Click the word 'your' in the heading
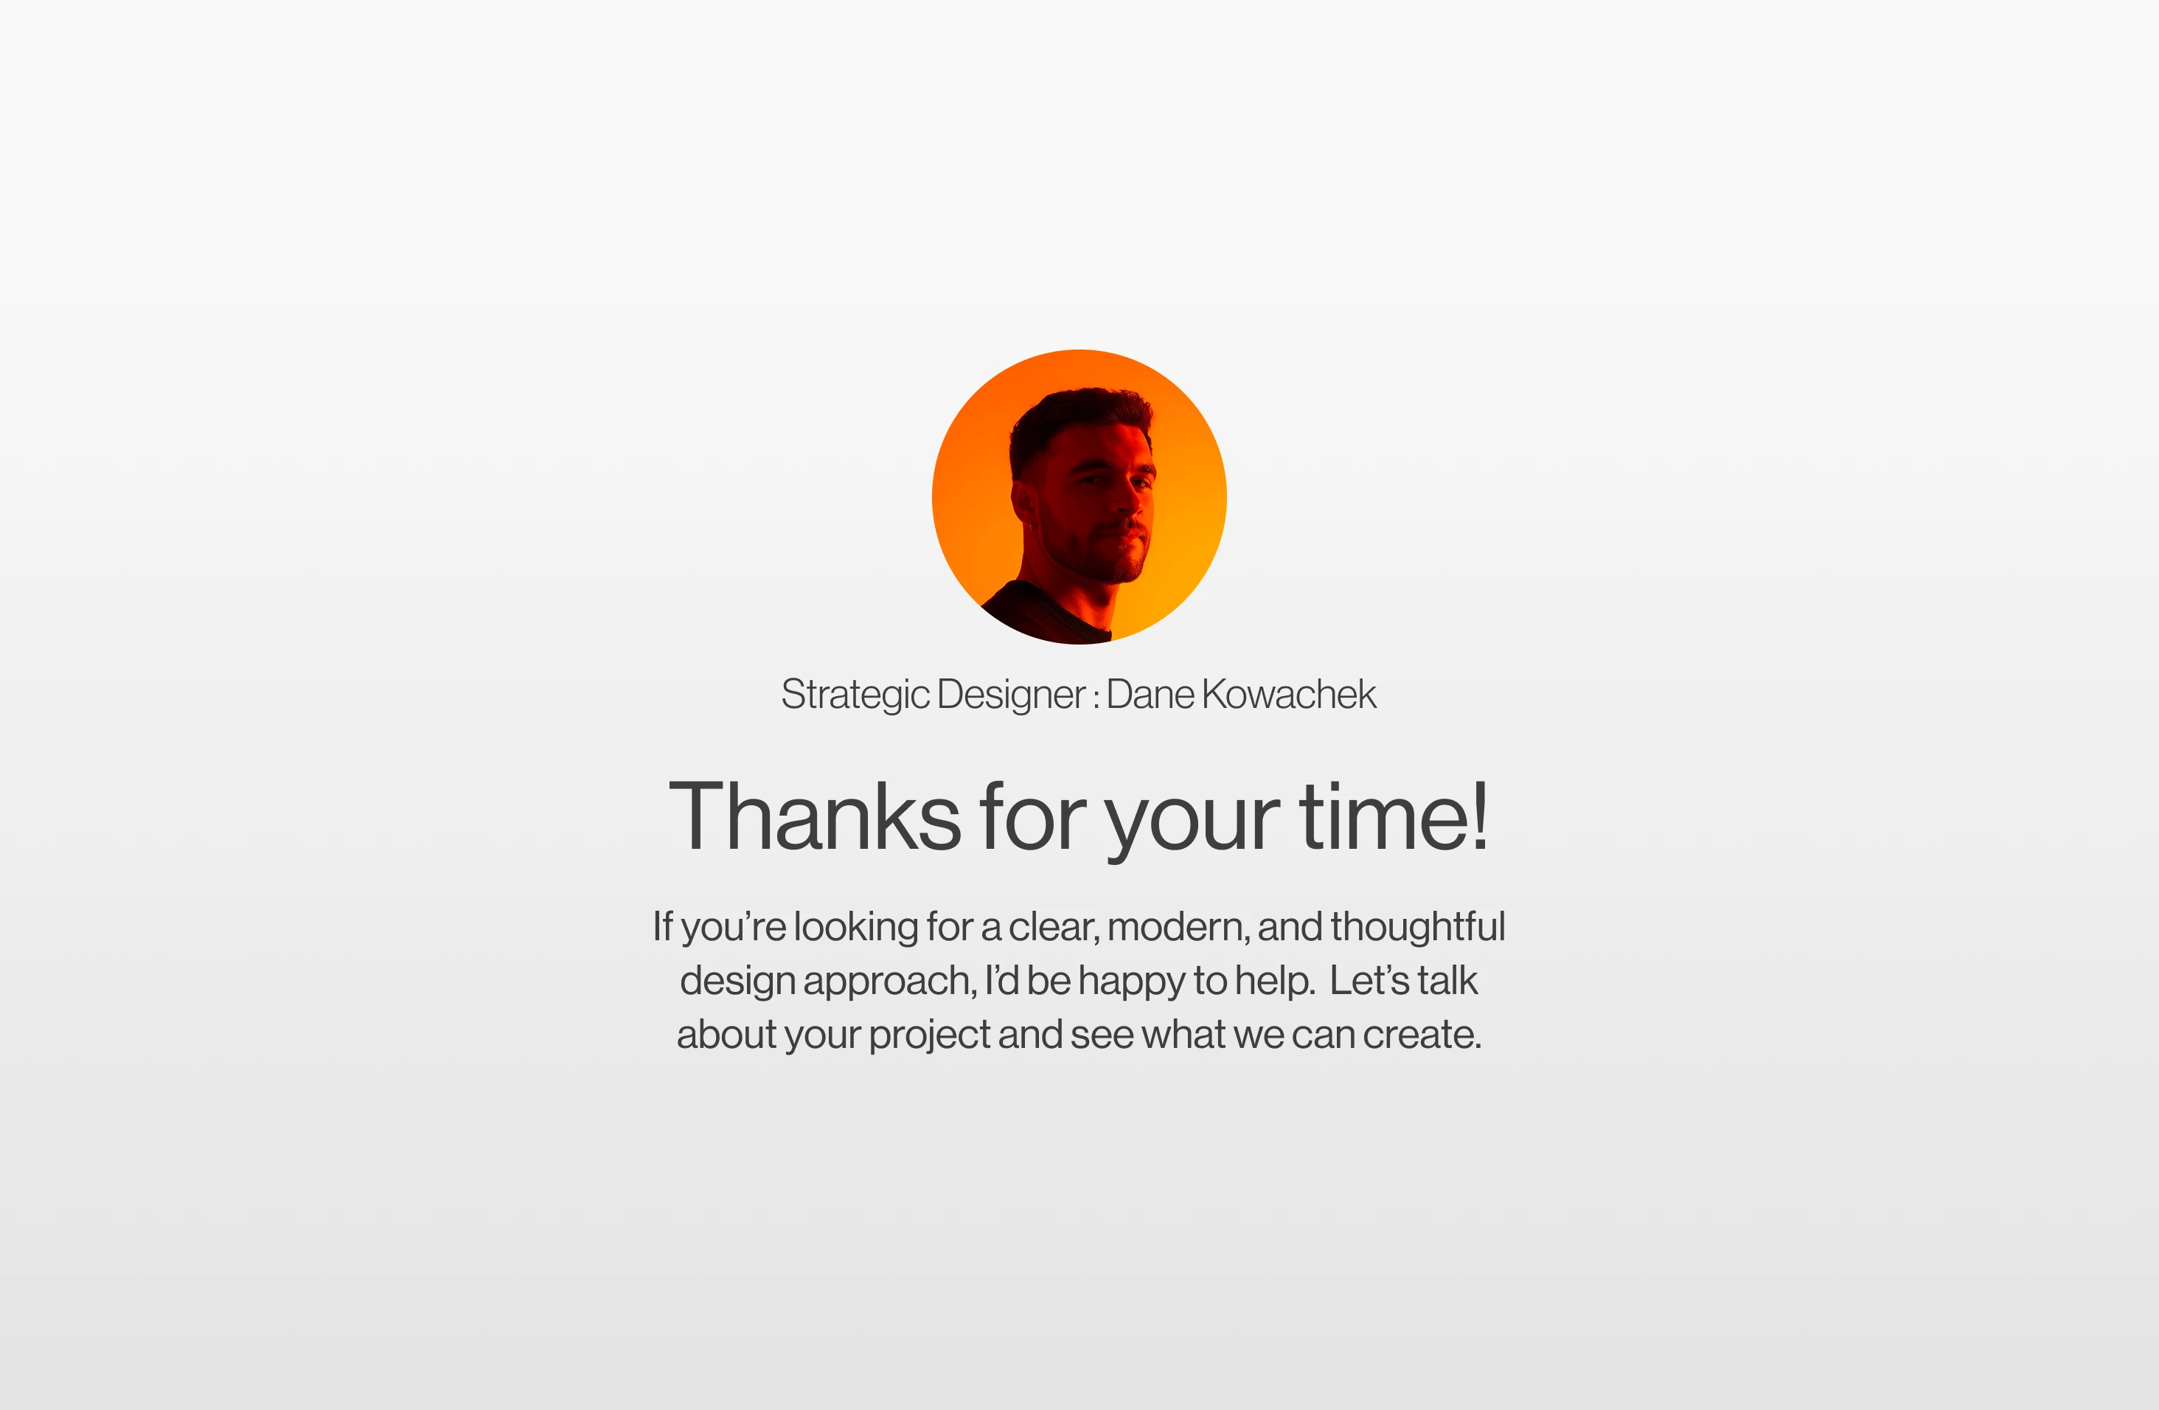 coord(1191,827)
